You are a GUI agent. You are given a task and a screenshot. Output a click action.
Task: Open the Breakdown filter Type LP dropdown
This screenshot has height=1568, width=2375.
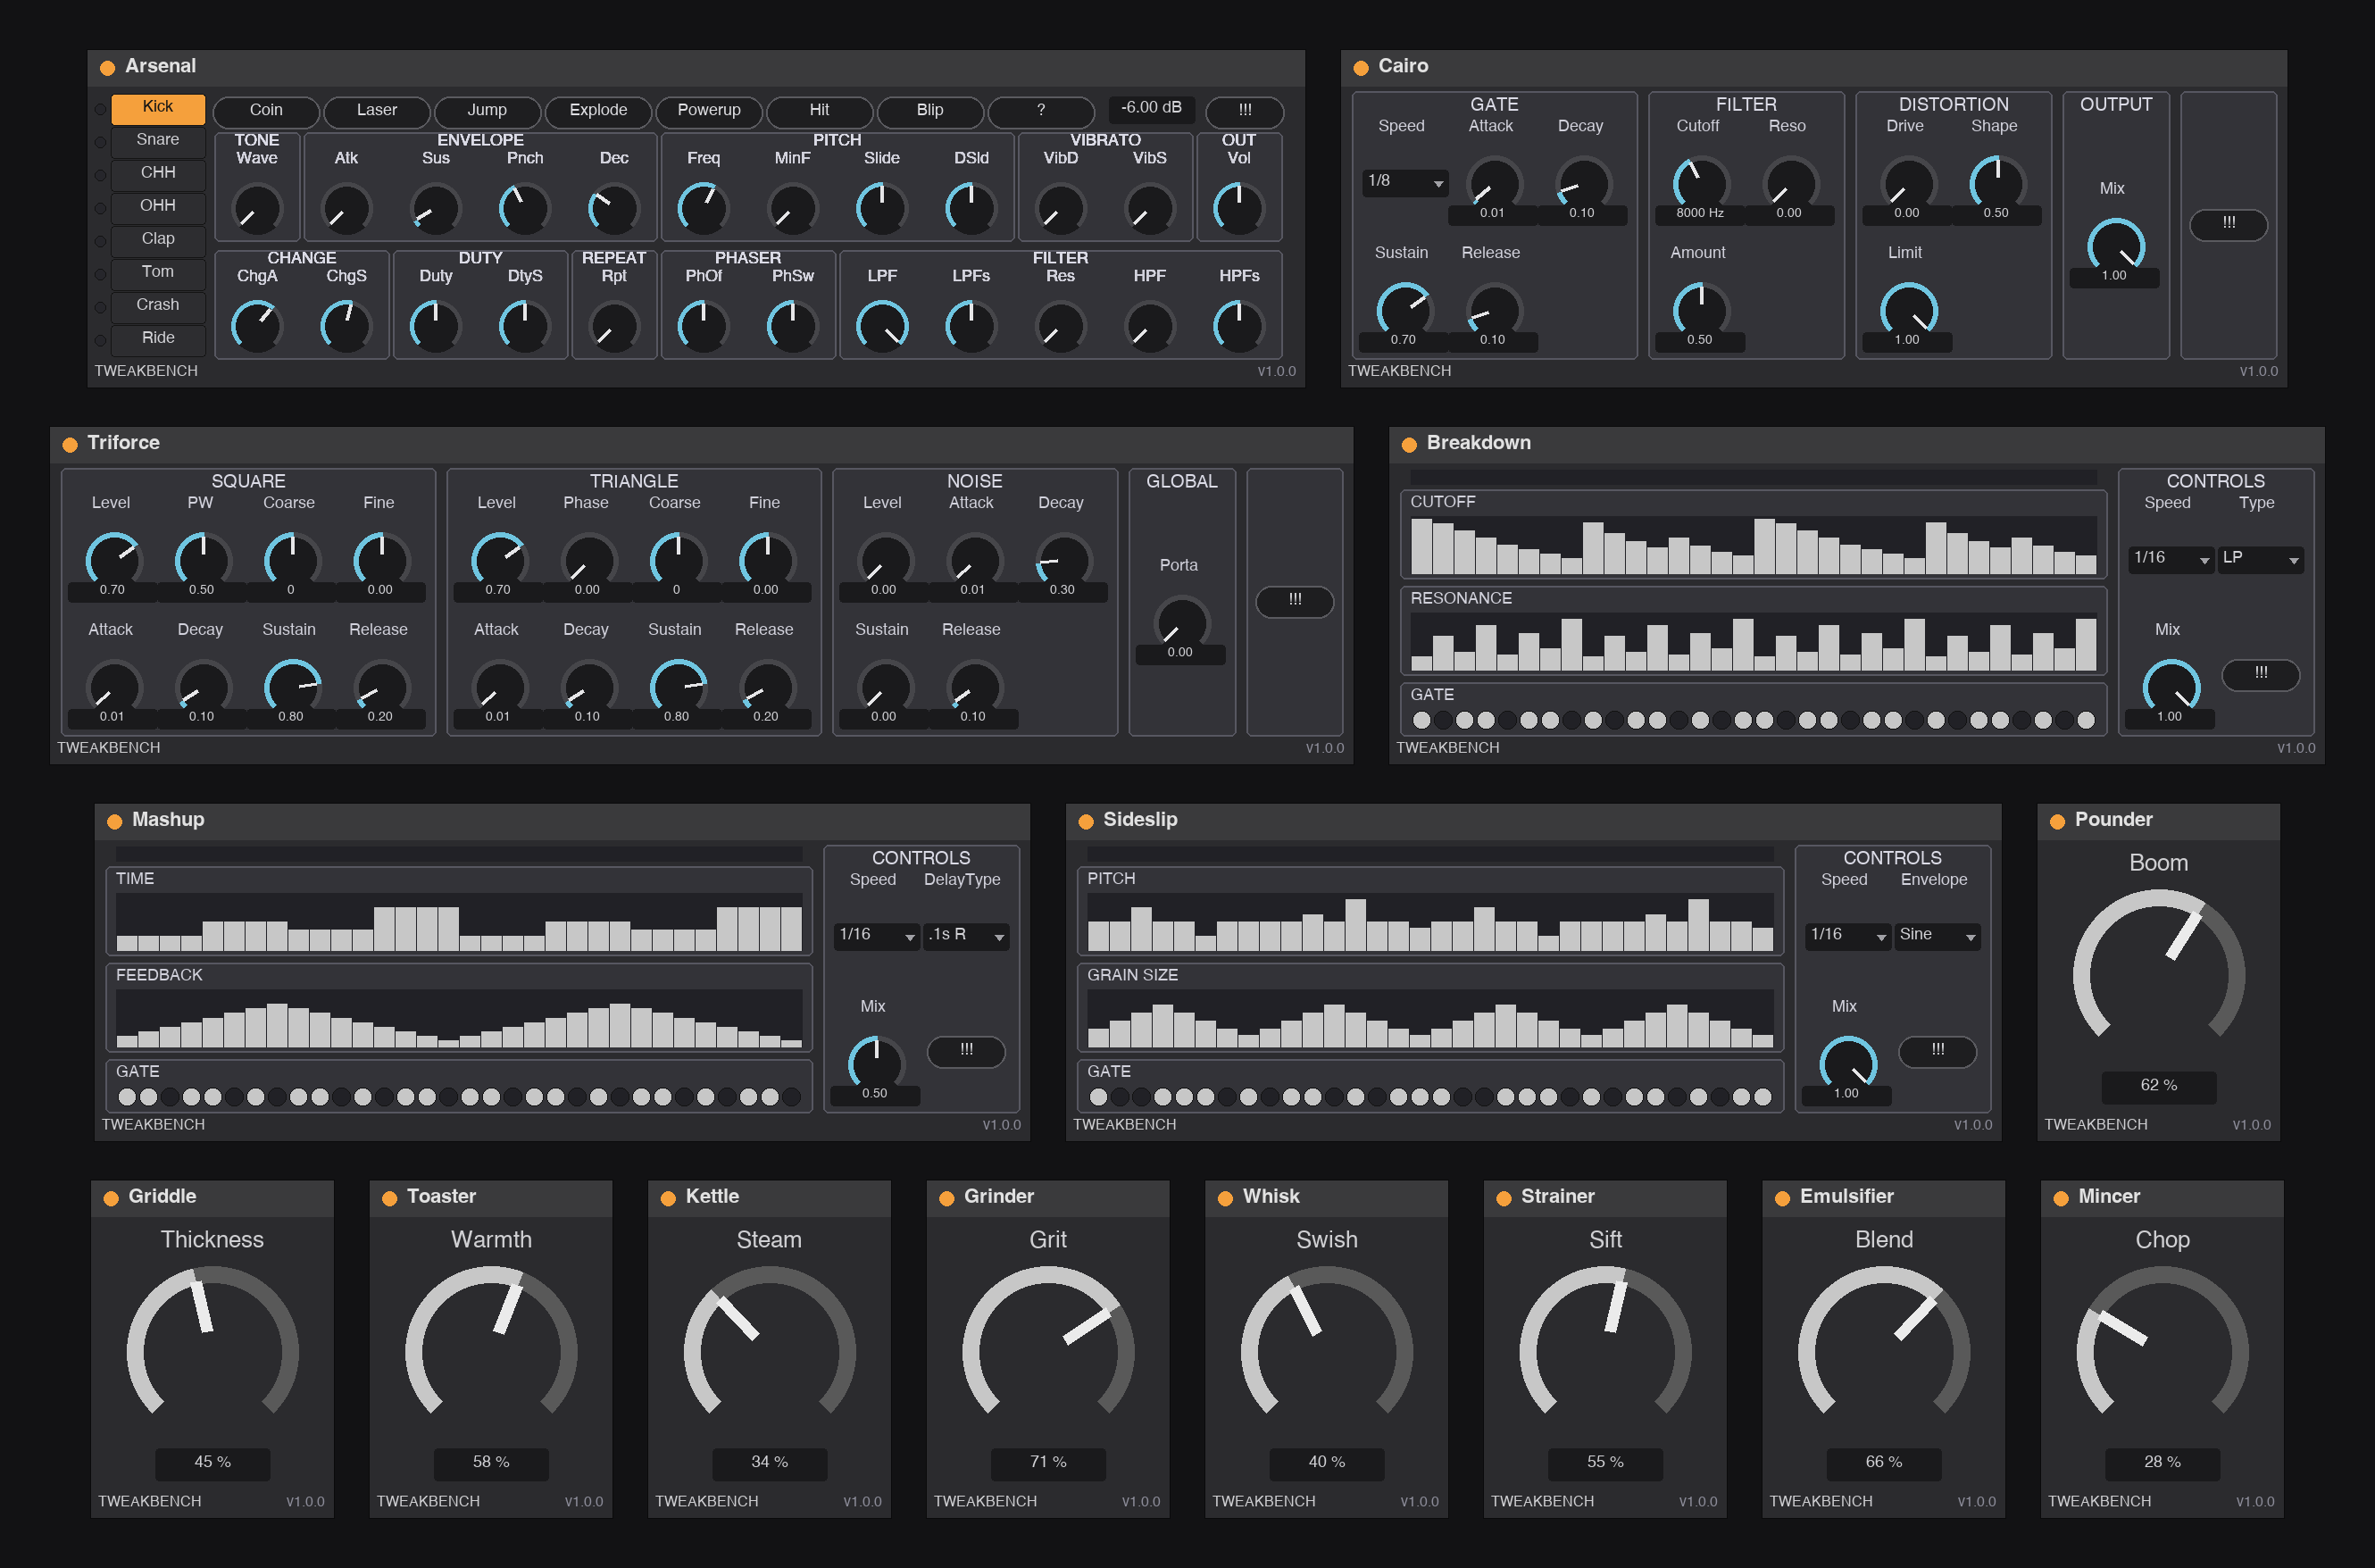pos(2260,558)
